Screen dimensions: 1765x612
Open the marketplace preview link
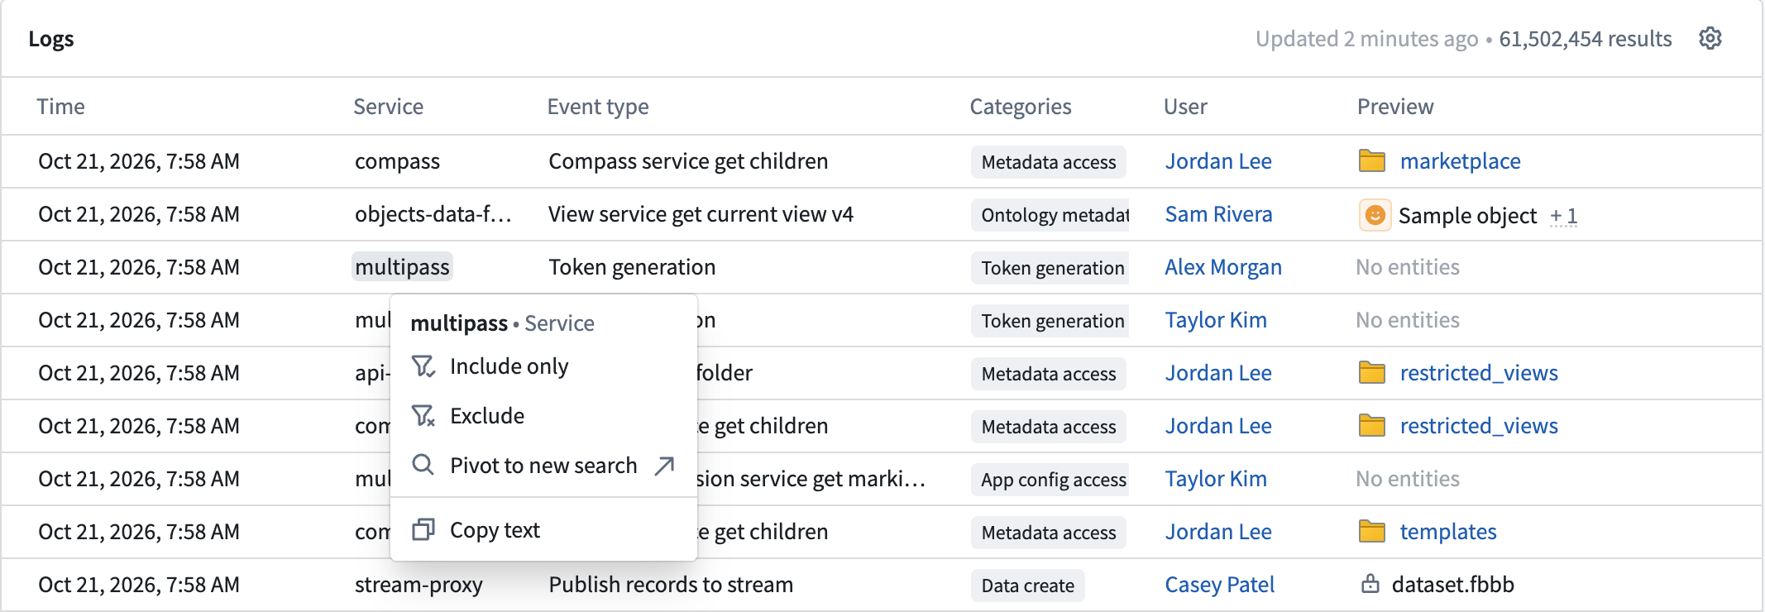[x=1460, y=161]
